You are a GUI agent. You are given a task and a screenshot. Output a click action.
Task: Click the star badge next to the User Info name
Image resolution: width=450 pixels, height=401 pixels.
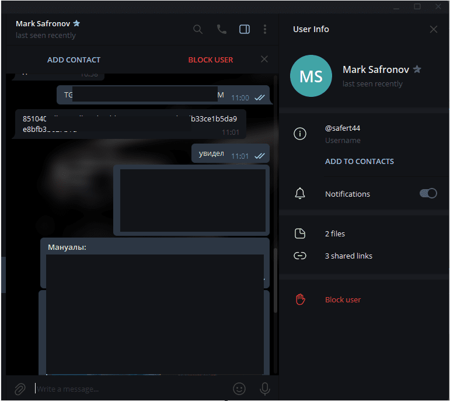coord(417,69)
